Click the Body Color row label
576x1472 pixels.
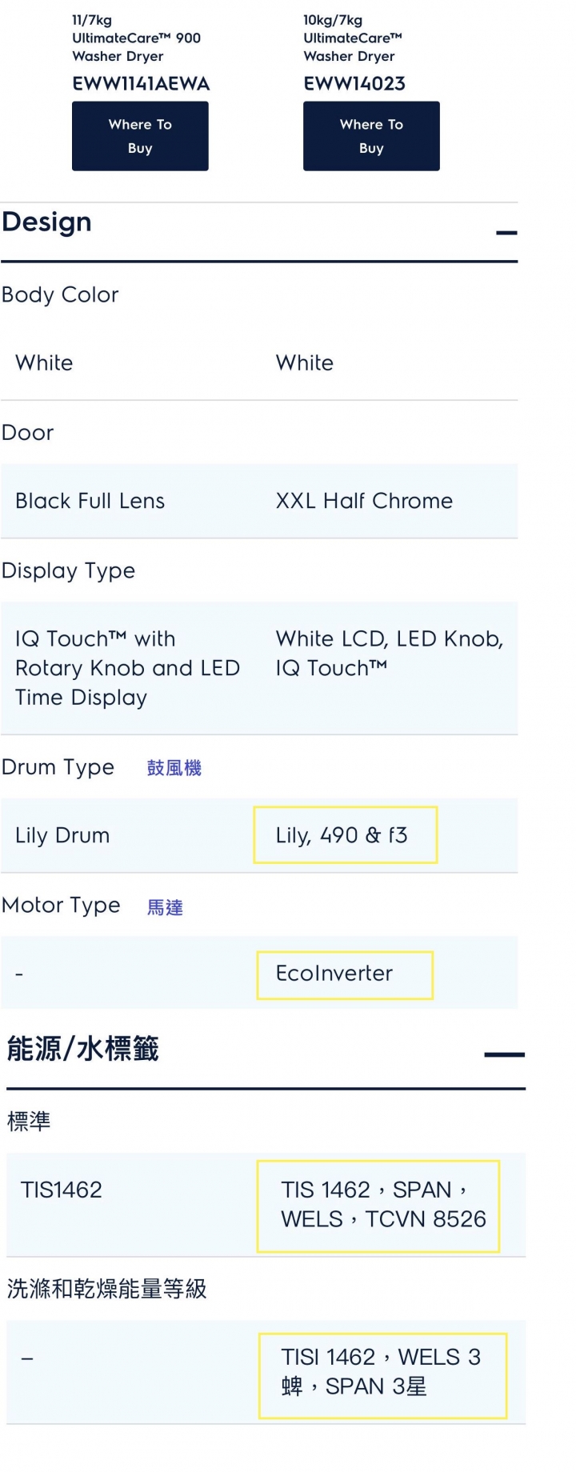(x=60, y=295)
